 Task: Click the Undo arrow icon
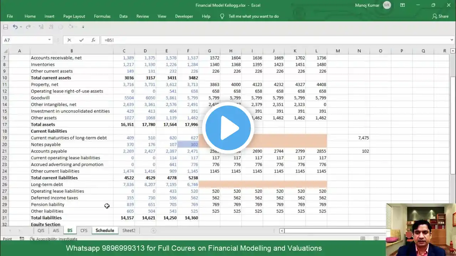click(15, 27)
